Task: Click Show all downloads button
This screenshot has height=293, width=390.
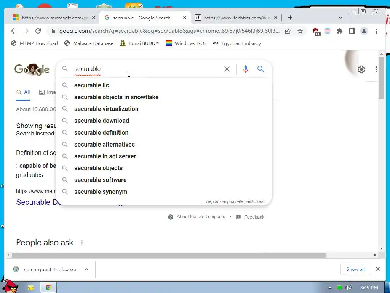Action: click(x=355, y=269)
